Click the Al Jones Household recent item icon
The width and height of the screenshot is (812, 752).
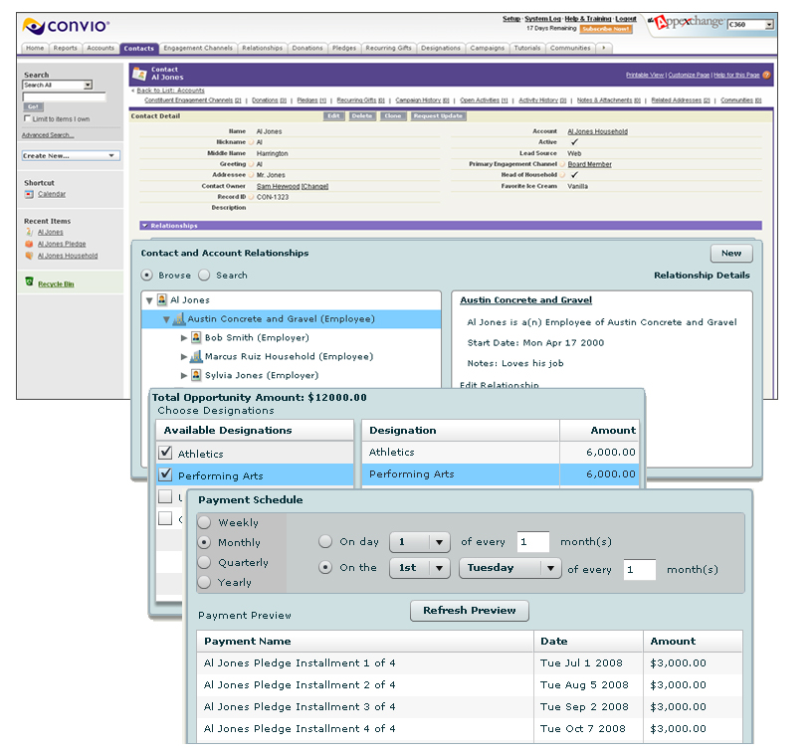point(29,256)
